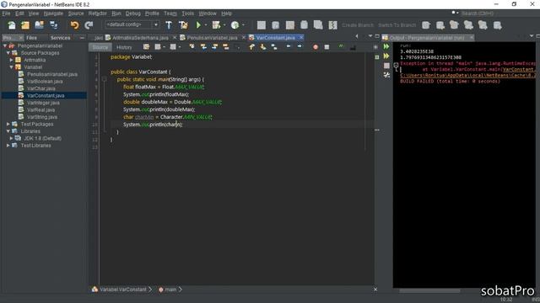Click the Re-run green arrows in Output
The width and height of the screenshot is (540, 303).
(386, 46)
